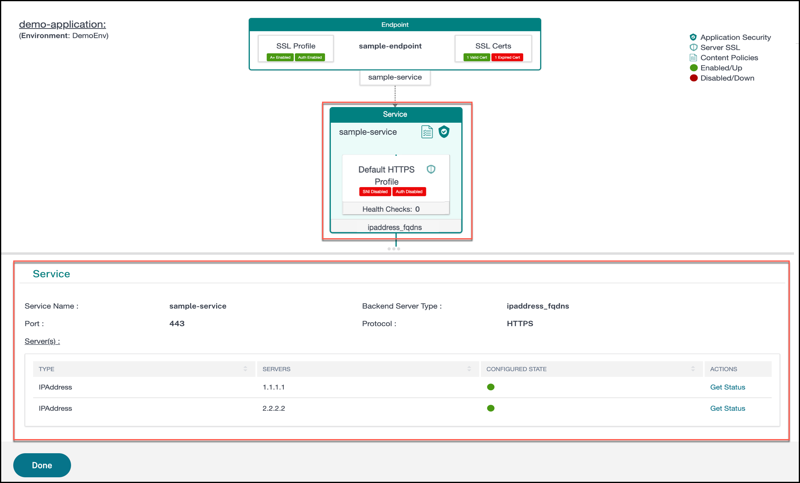Click the 2.2.2.2 server cell

pos(273,408)
